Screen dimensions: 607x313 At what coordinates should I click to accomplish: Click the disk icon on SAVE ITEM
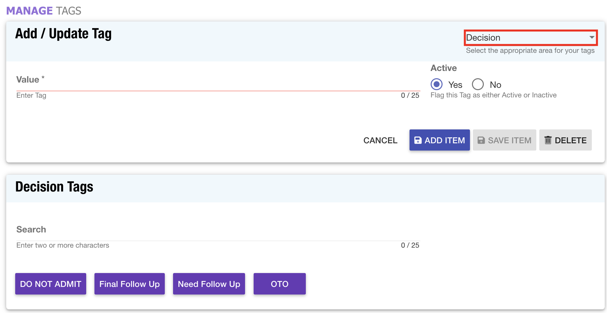[481, 140]
